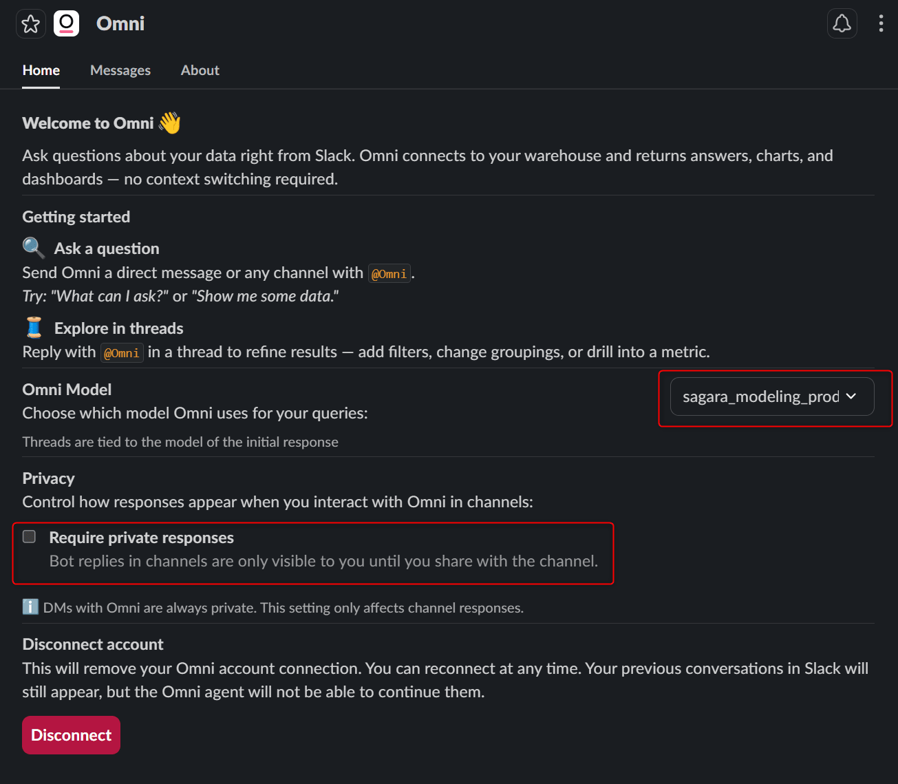898x784 pixels.
Task: Click the thread spool beside Explore in threads
Action: [34, 328]
